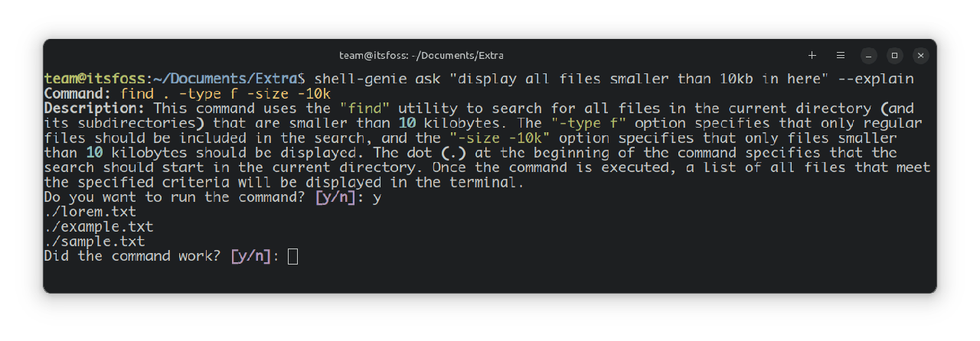Click the block cursor at the prompt
Image resolution: width=980 pixels, height=341 pixels.
tap(292, 256)
